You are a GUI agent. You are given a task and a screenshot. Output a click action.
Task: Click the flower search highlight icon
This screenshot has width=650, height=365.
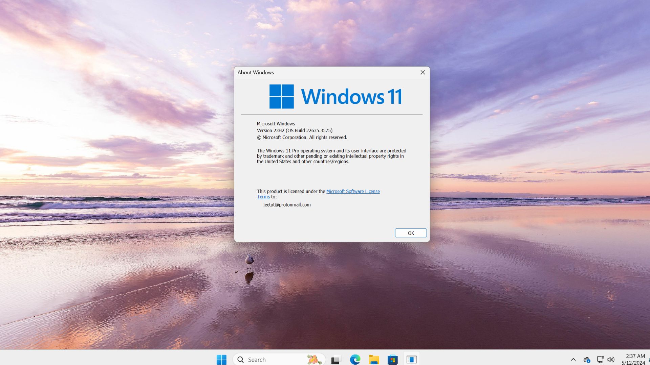tap(314, 360)
